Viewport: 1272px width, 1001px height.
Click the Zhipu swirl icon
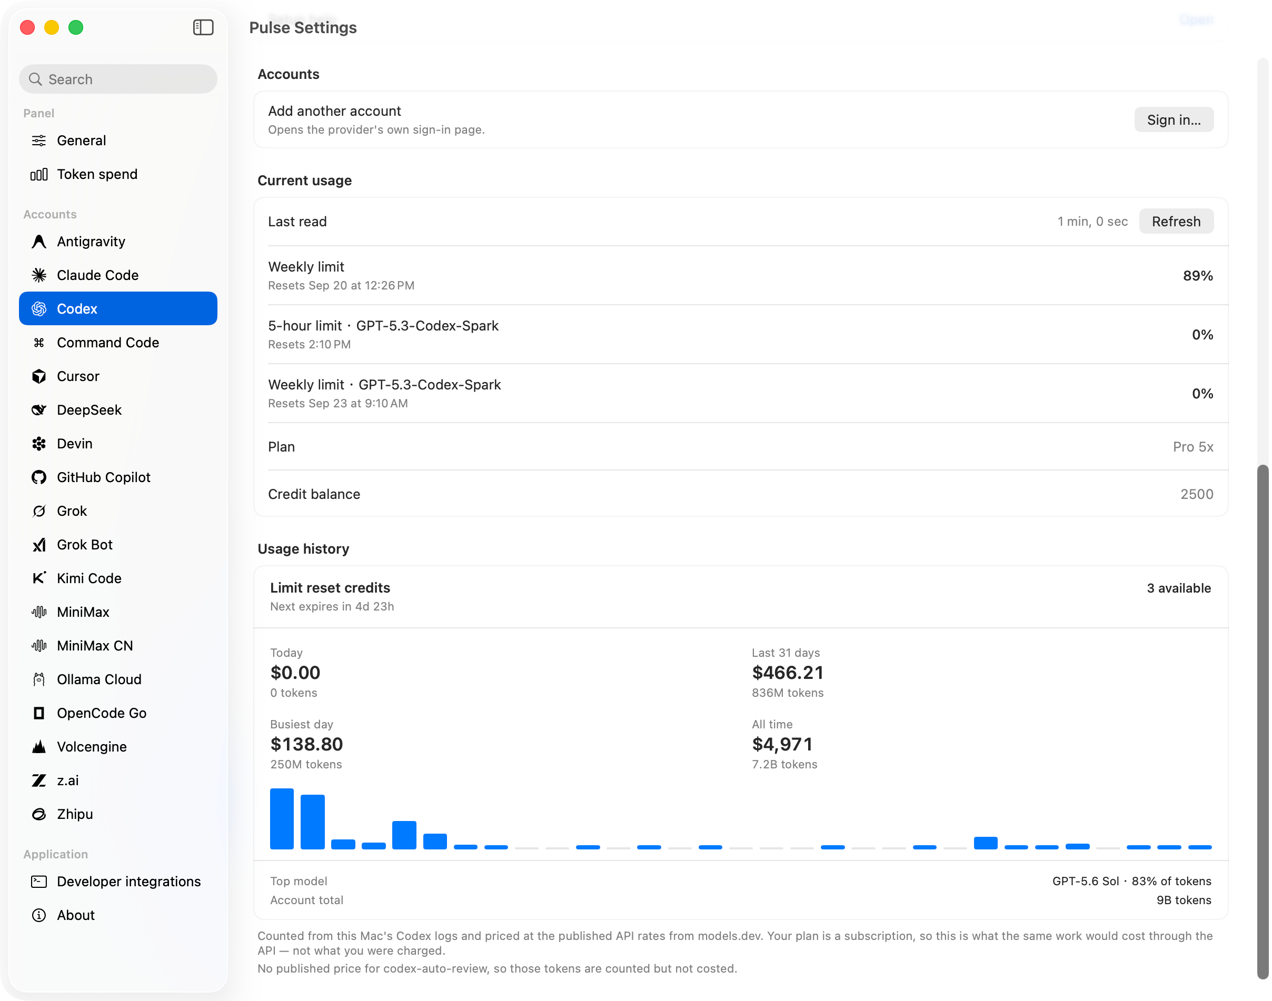(x=38, y=814)
